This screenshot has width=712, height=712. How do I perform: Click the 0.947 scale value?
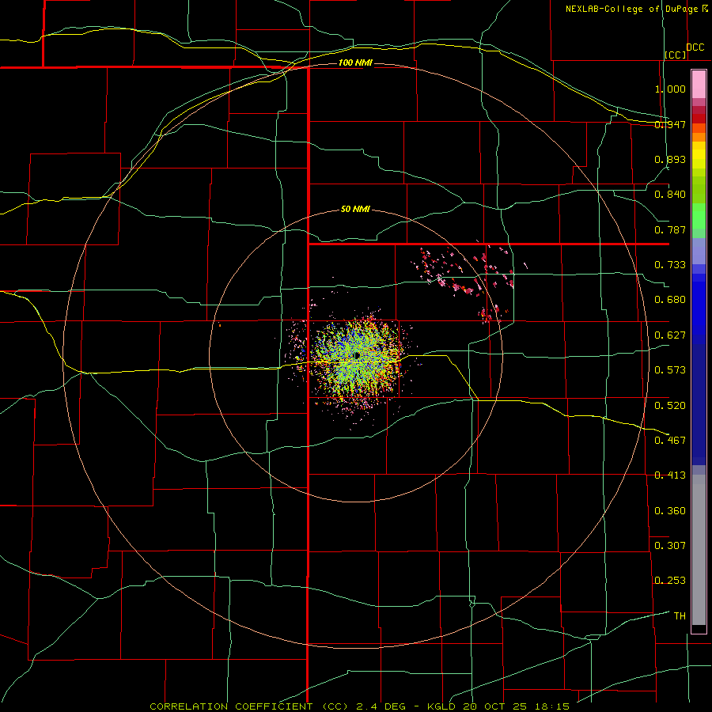(670, 124)
